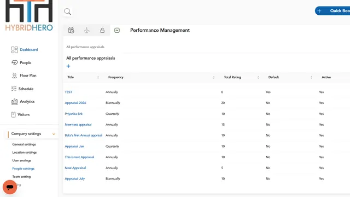The height and width of the screenshot is (197, 350).
Task: Click total rating 15 cell
Action: pyautogui.click(x=223, y=124)
